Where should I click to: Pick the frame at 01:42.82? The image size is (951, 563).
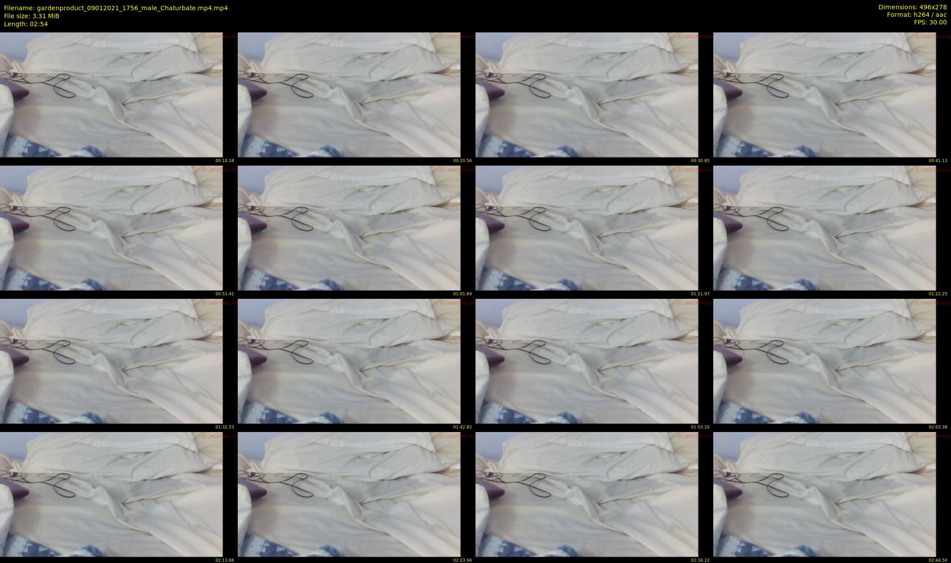pyautogui.click(x=349, y=361)
